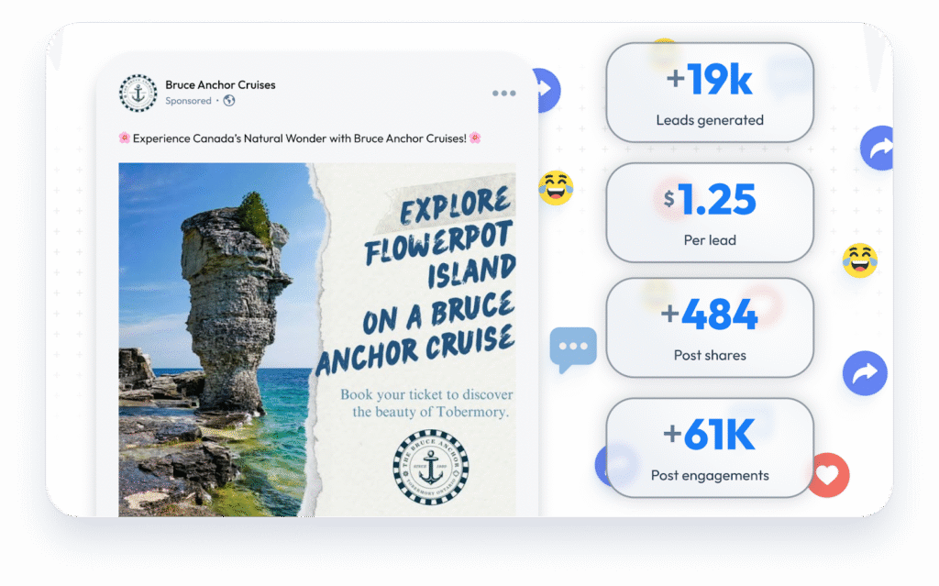The width and height of the screenshot is (939, 586).
Task: Click the Bruce Anchor Cruises profile avatar
Action: pyautogui.click(x=138, y=93)
